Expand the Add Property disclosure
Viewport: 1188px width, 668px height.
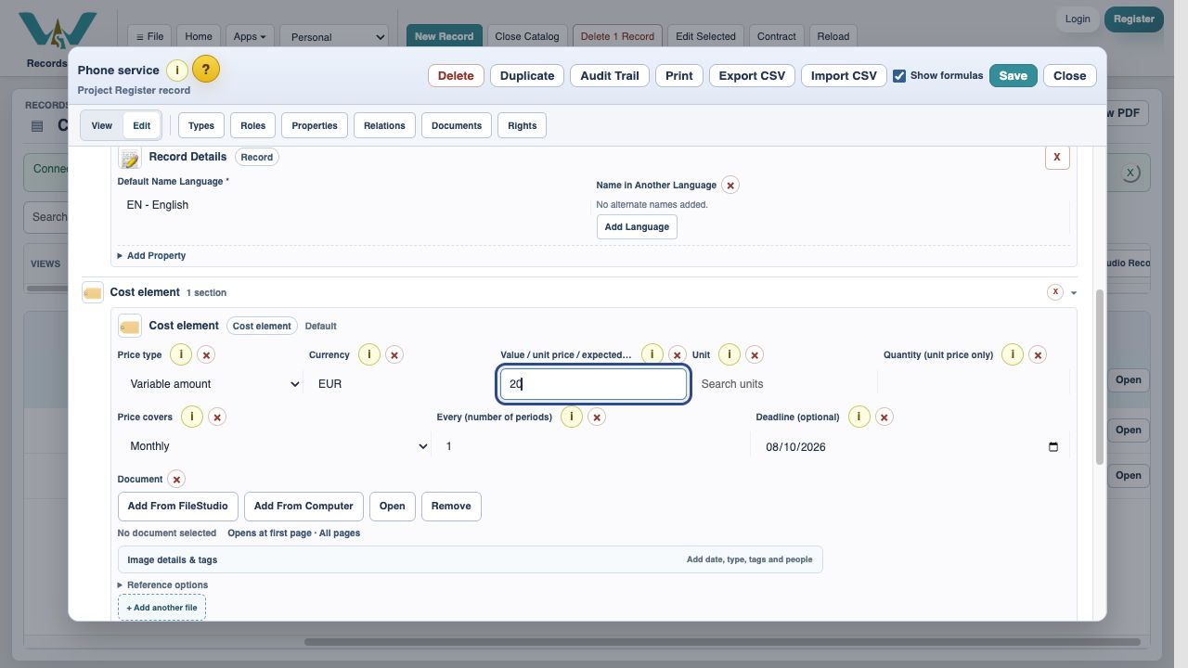(x=152, y=256)
